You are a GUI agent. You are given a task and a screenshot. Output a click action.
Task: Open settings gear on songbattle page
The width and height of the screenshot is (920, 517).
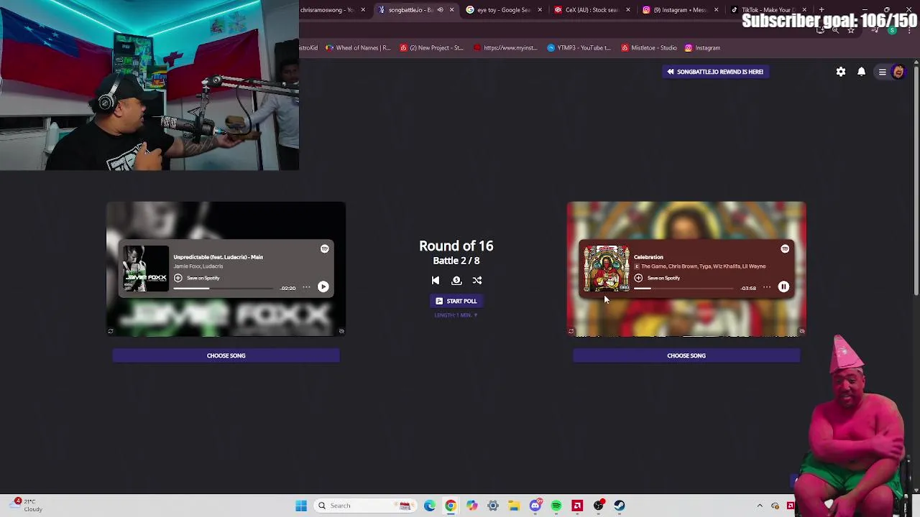[x=841, y=72]
